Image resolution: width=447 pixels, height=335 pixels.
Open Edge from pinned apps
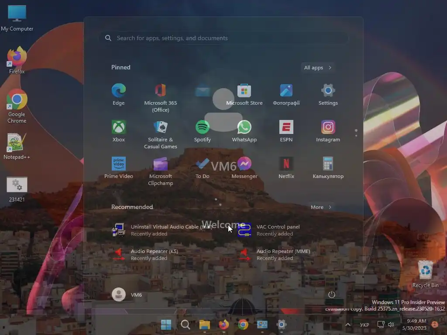[x=119, y=95]
